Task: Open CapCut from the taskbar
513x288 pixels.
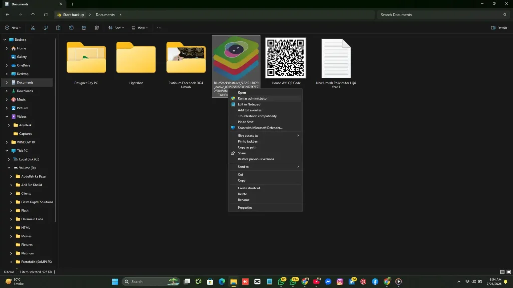Action: click(x=258, y=282)
